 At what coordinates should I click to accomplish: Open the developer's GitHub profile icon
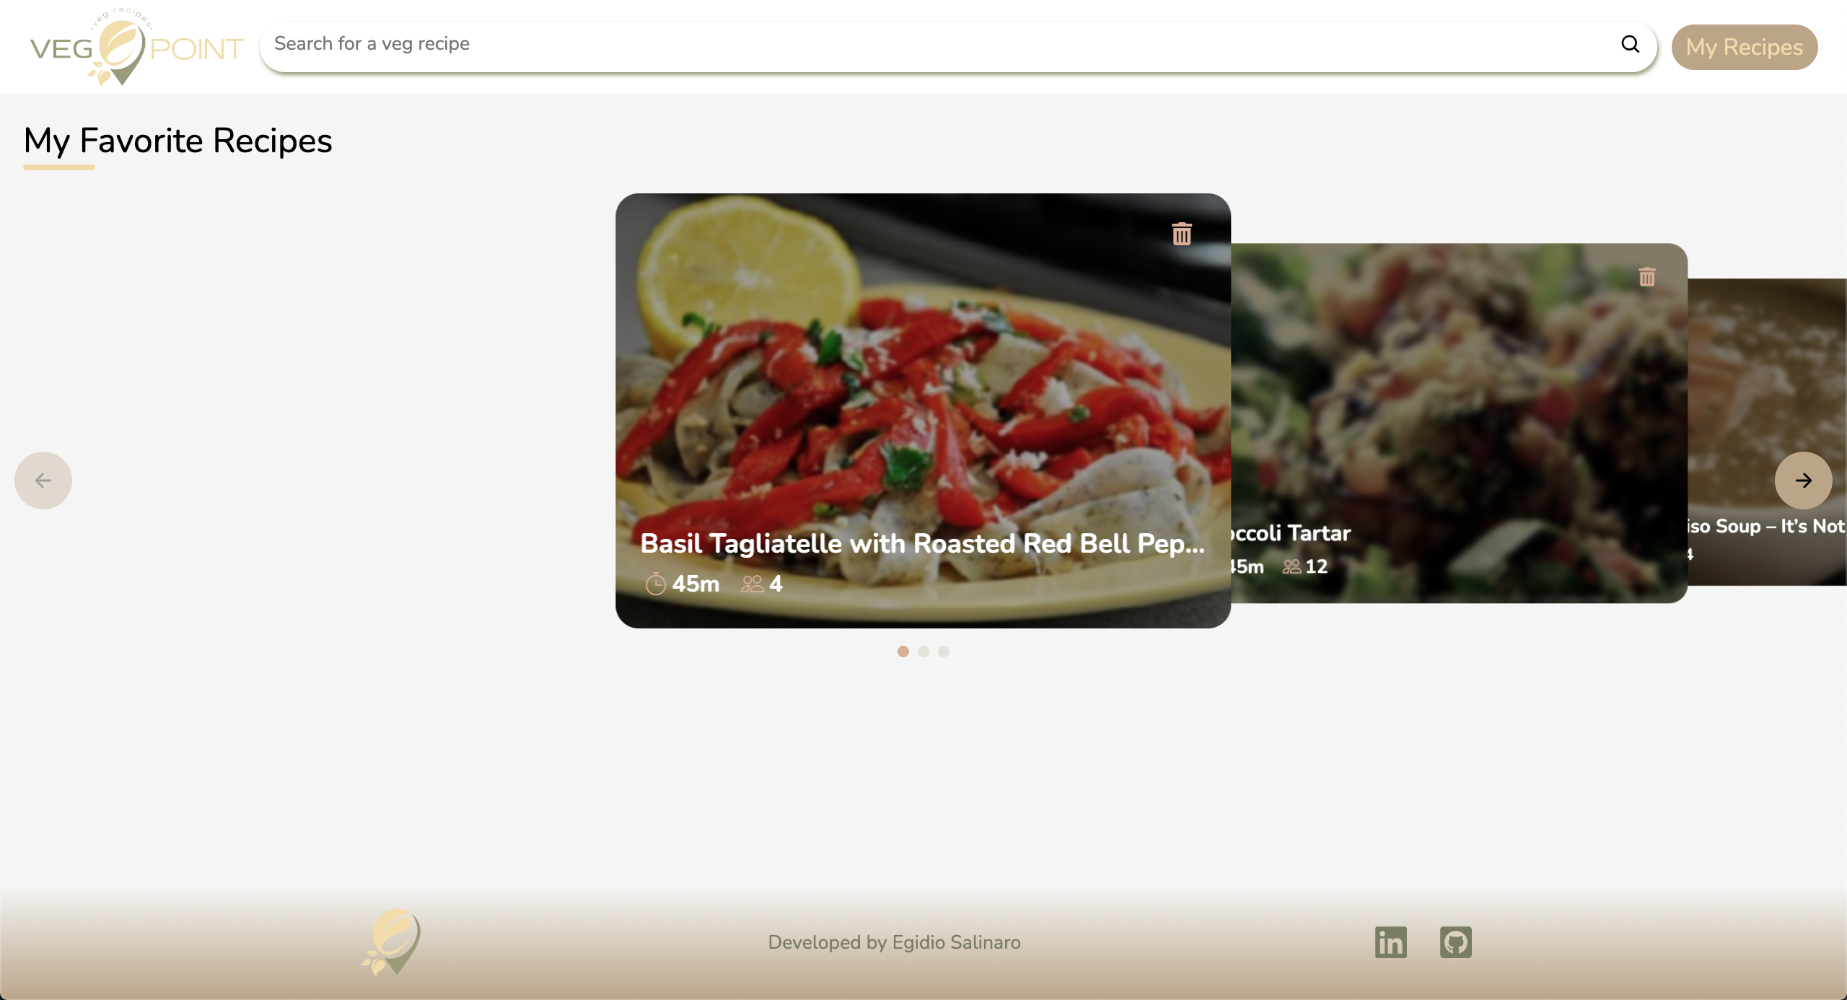click(x=1456, y=942)
